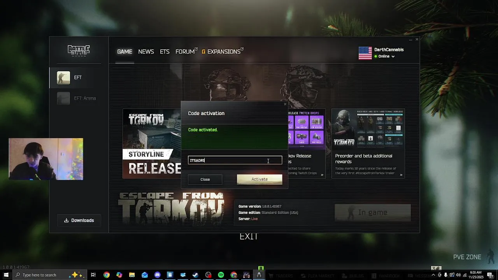Image resolution: width=498 pixels, height=280 pixels.
Task: Open the FORUM external link tab
Action: click(x=186, y=52)
